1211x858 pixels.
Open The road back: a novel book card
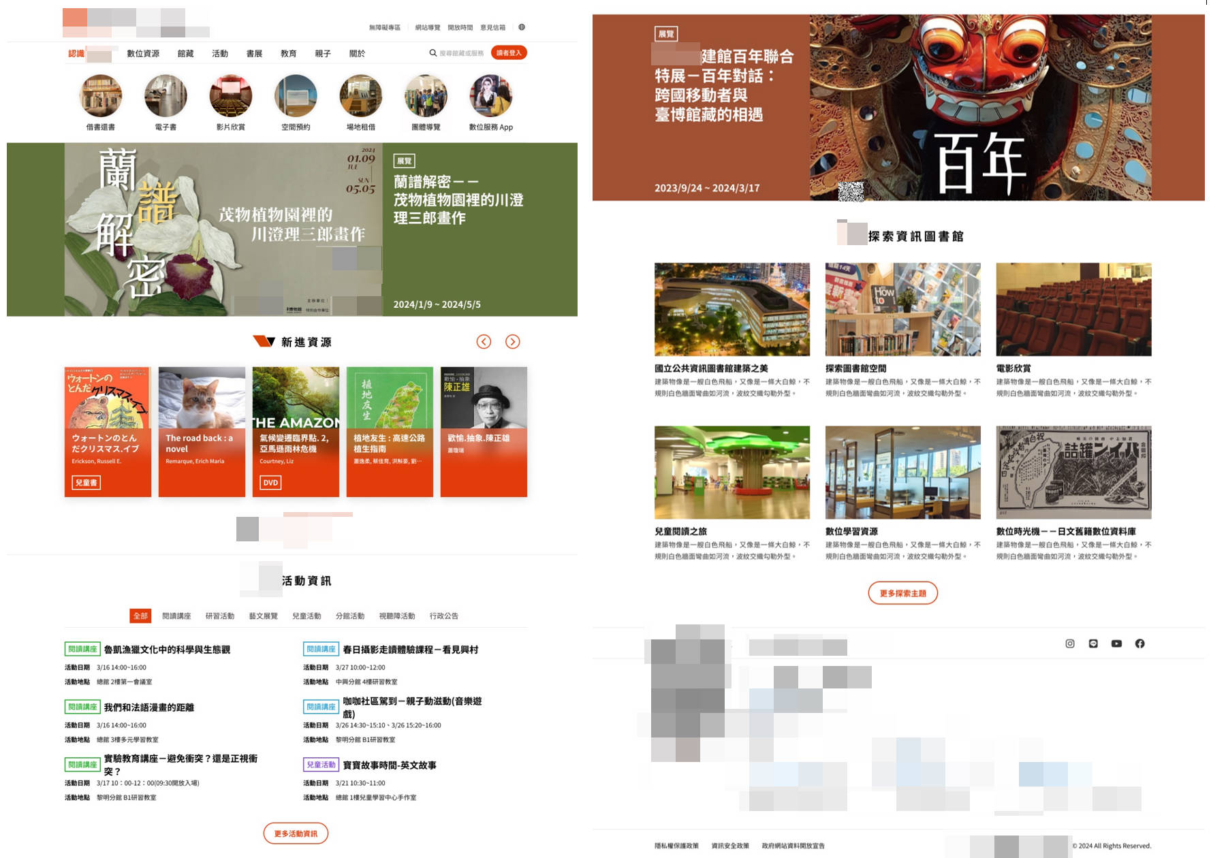(x=202, y=432)
